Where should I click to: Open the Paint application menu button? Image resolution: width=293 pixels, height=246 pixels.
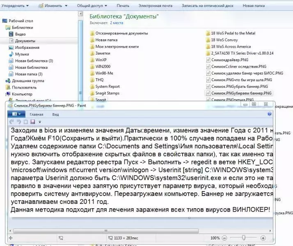(16, 114)
